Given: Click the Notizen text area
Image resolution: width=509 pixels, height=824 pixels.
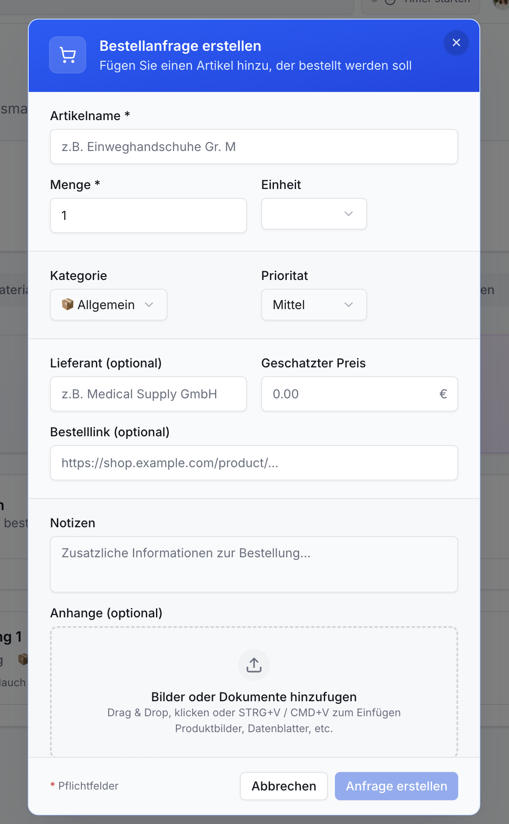Looking at the screenshot, I should (x=254, y=564).
